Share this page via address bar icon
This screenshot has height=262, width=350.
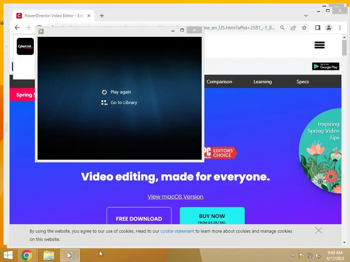[x=293, y=28]
